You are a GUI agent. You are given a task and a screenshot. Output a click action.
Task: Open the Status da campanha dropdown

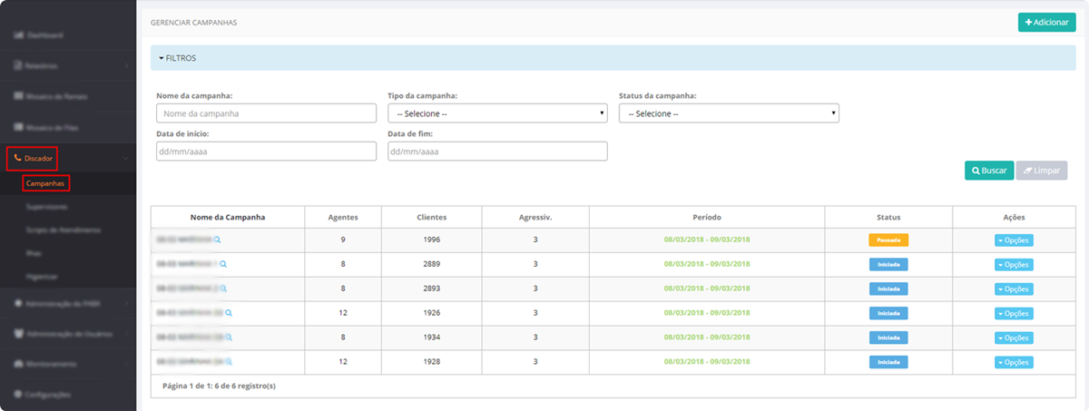tap(728, 113)
